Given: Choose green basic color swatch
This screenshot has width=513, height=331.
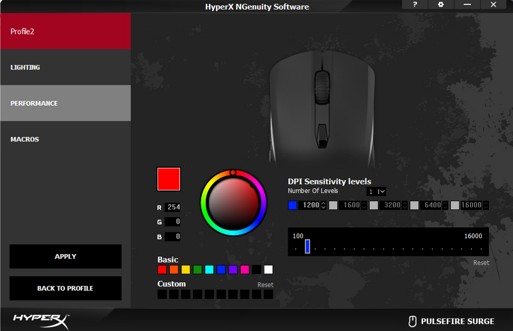Looking at the screenshot, I should pyautogui.click(x=198, y=269).
